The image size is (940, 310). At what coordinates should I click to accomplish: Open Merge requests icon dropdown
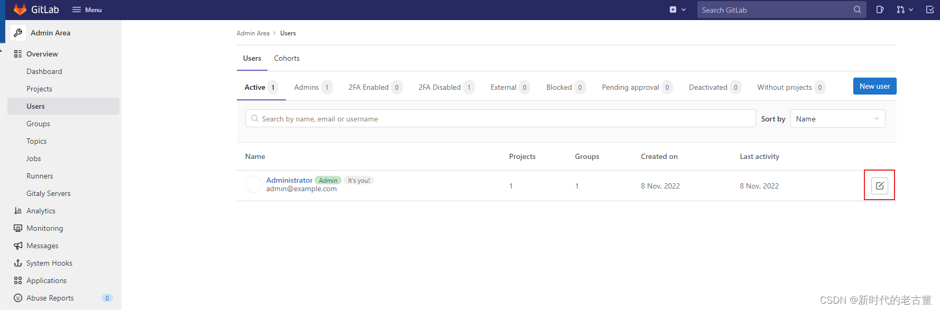904,10
